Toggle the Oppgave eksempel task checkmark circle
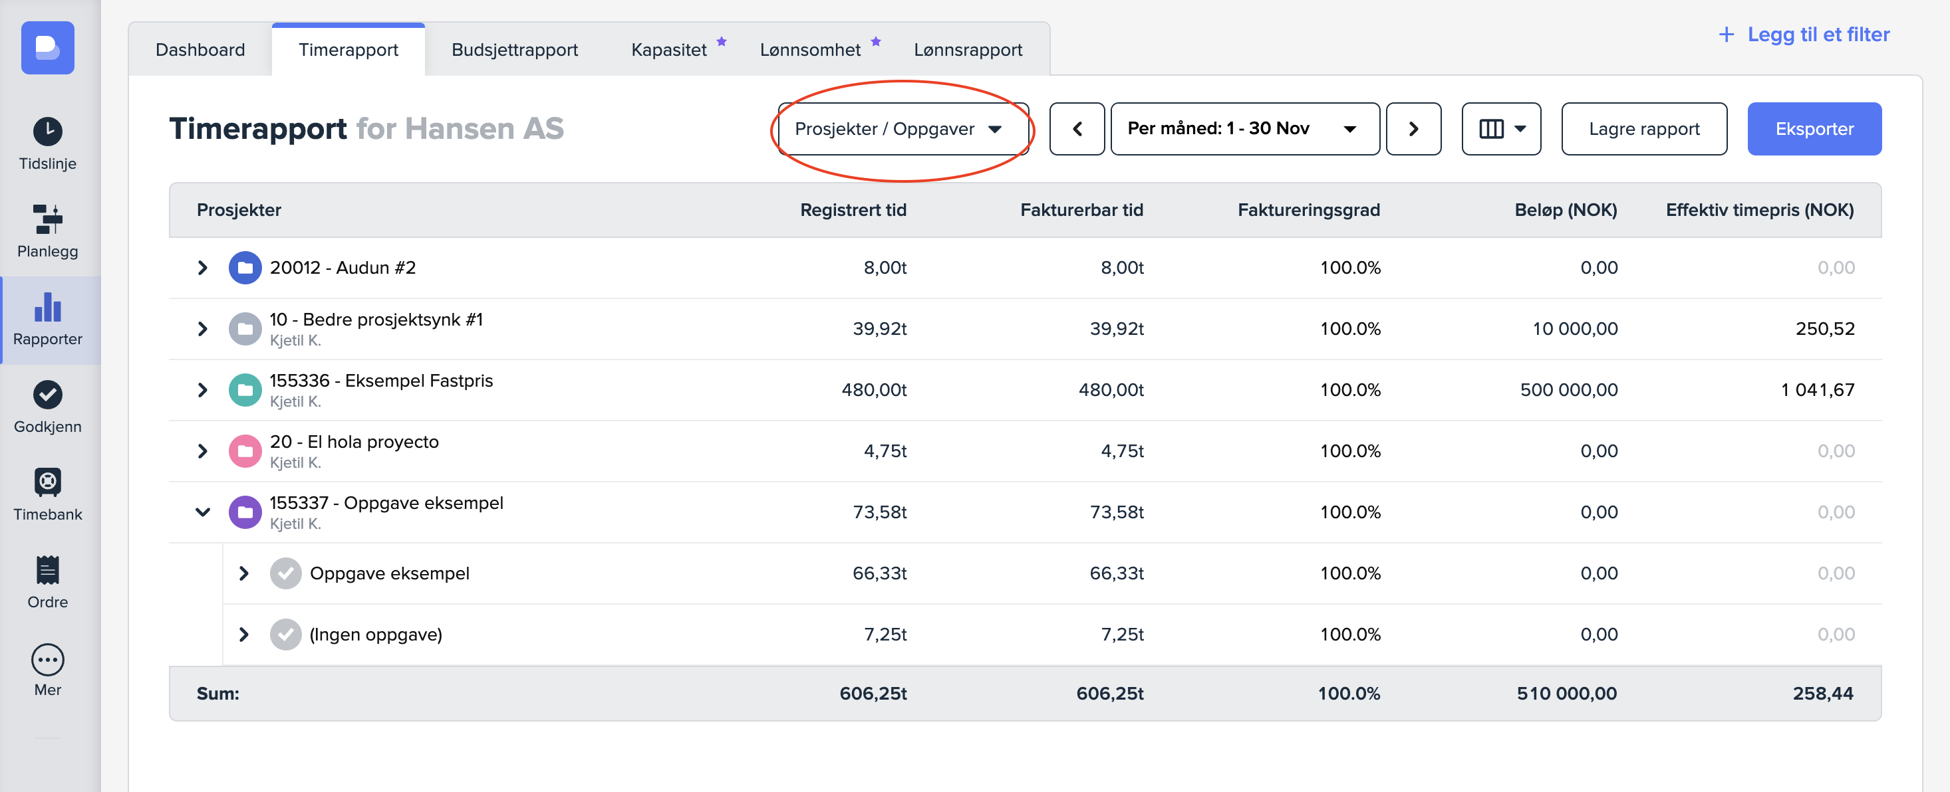This screenshot has height=792, width=1950. coord(285,573)
